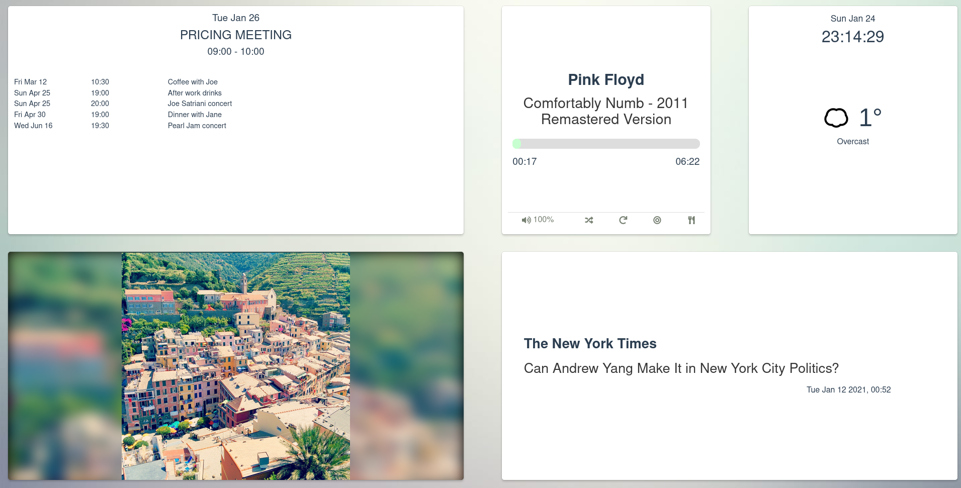961x488 pixels.
Task: Toggle repeat playback icon
Action: [623, 220]
